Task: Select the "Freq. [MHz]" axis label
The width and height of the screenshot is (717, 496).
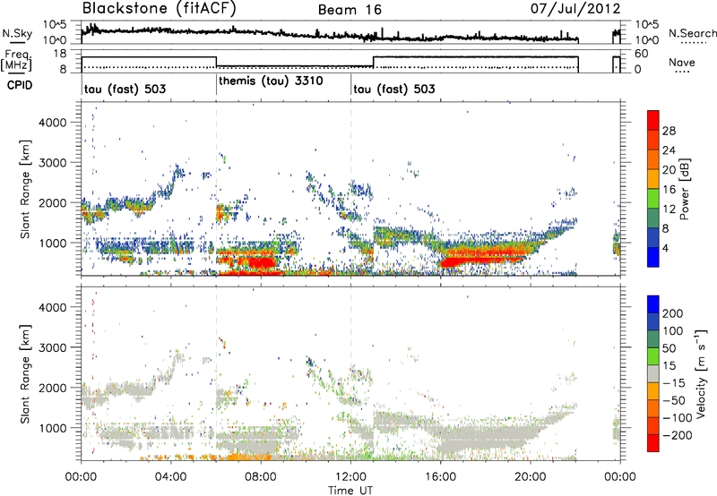Action: [x=16, y=61]
